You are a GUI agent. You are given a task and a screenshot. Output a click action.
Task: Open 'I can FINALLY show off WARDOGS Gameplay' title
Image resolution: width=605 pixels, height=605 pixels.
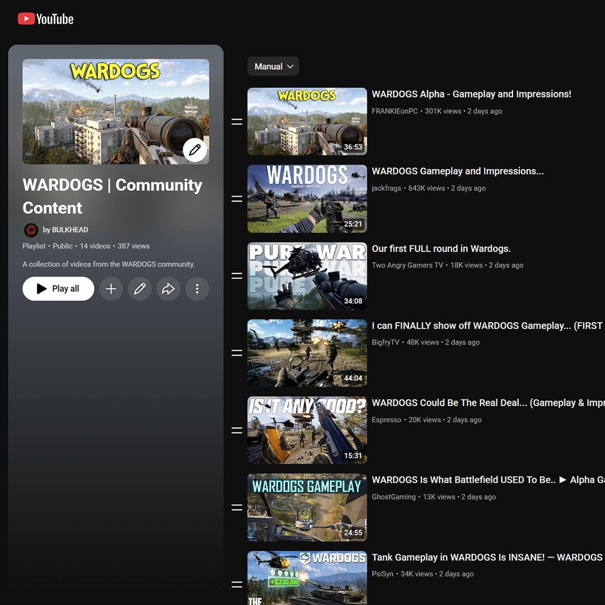click(x=488, y=325)
